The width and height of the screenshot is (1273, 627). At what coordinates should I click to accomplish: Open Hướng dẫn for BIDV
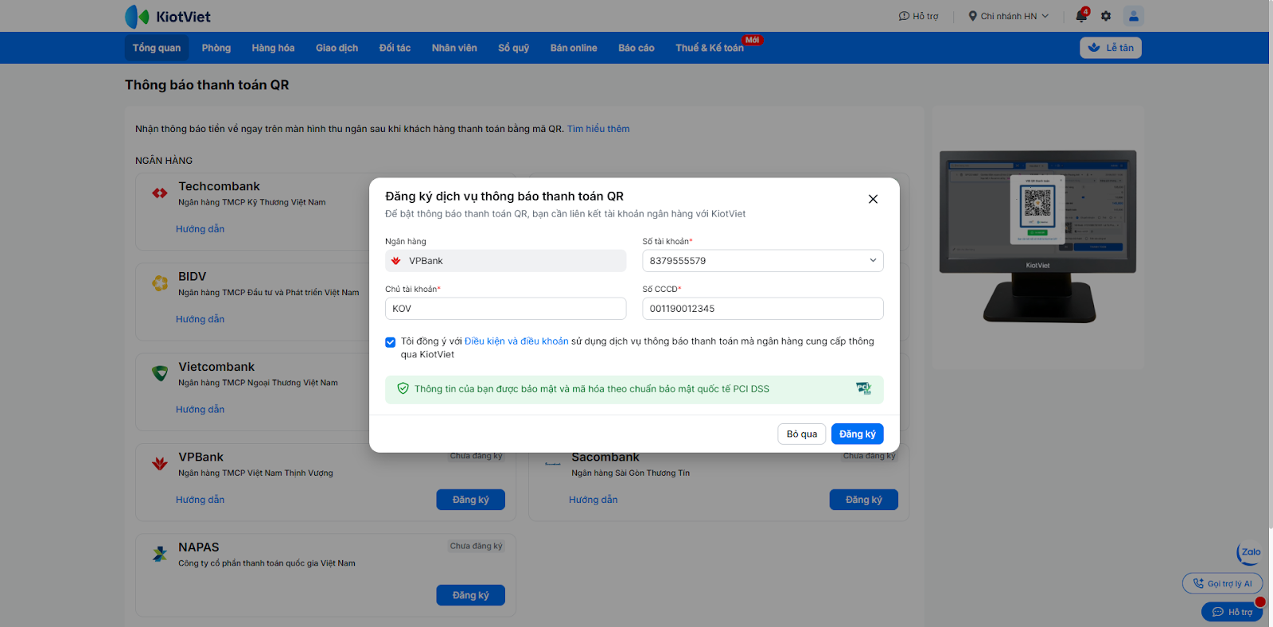pos(200,319)
